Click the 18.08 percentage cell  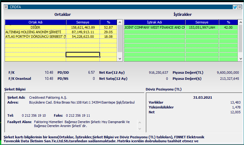[108, 37]
